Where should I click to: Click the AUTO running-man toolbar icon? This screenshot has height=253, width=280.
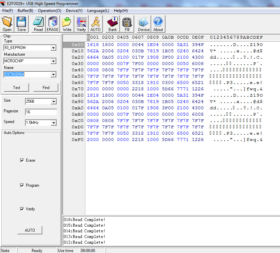click(96, 24)
